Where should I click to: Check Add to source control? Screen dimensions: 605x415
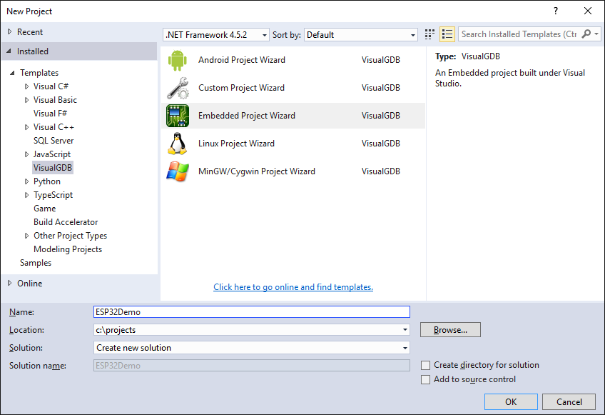tap(426, 379)
